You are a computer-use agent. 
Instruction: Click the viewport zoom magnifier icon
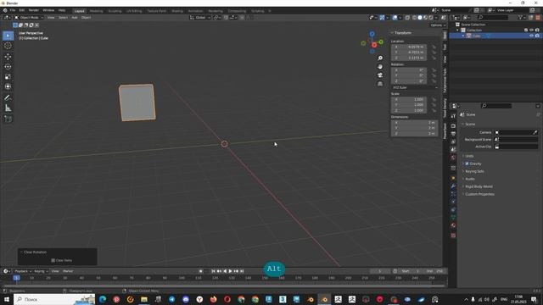(x=380, y=58)
